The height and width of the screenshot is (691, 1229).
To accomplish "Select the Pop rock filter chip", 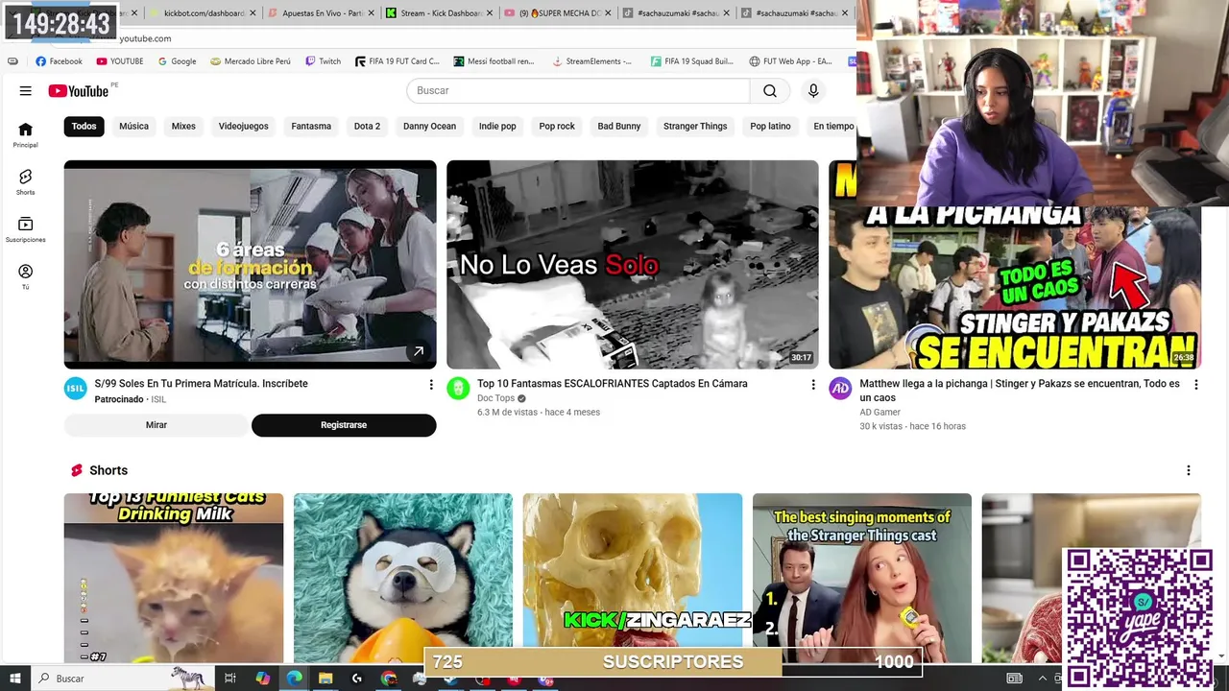I will (x=557, y=126).
